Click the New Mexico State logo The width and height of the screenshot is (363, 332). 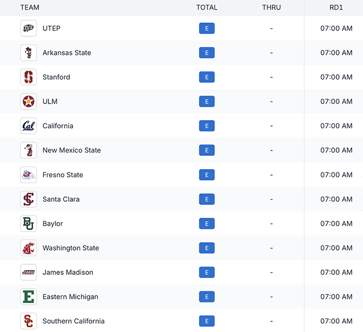(x=28, y=150)
